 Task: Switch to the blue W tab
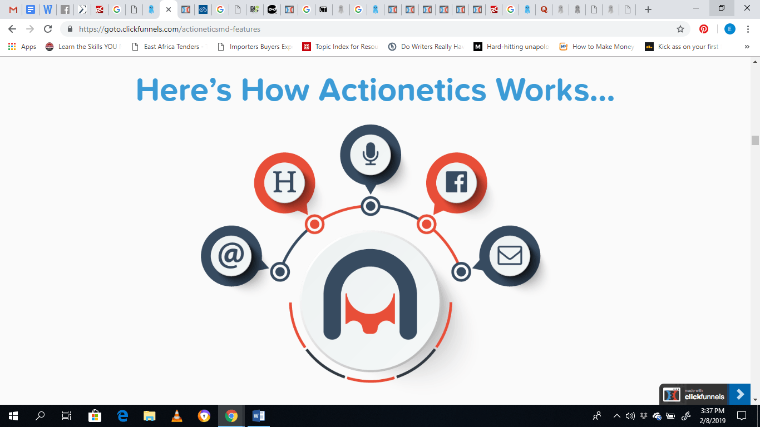point(48,9)
